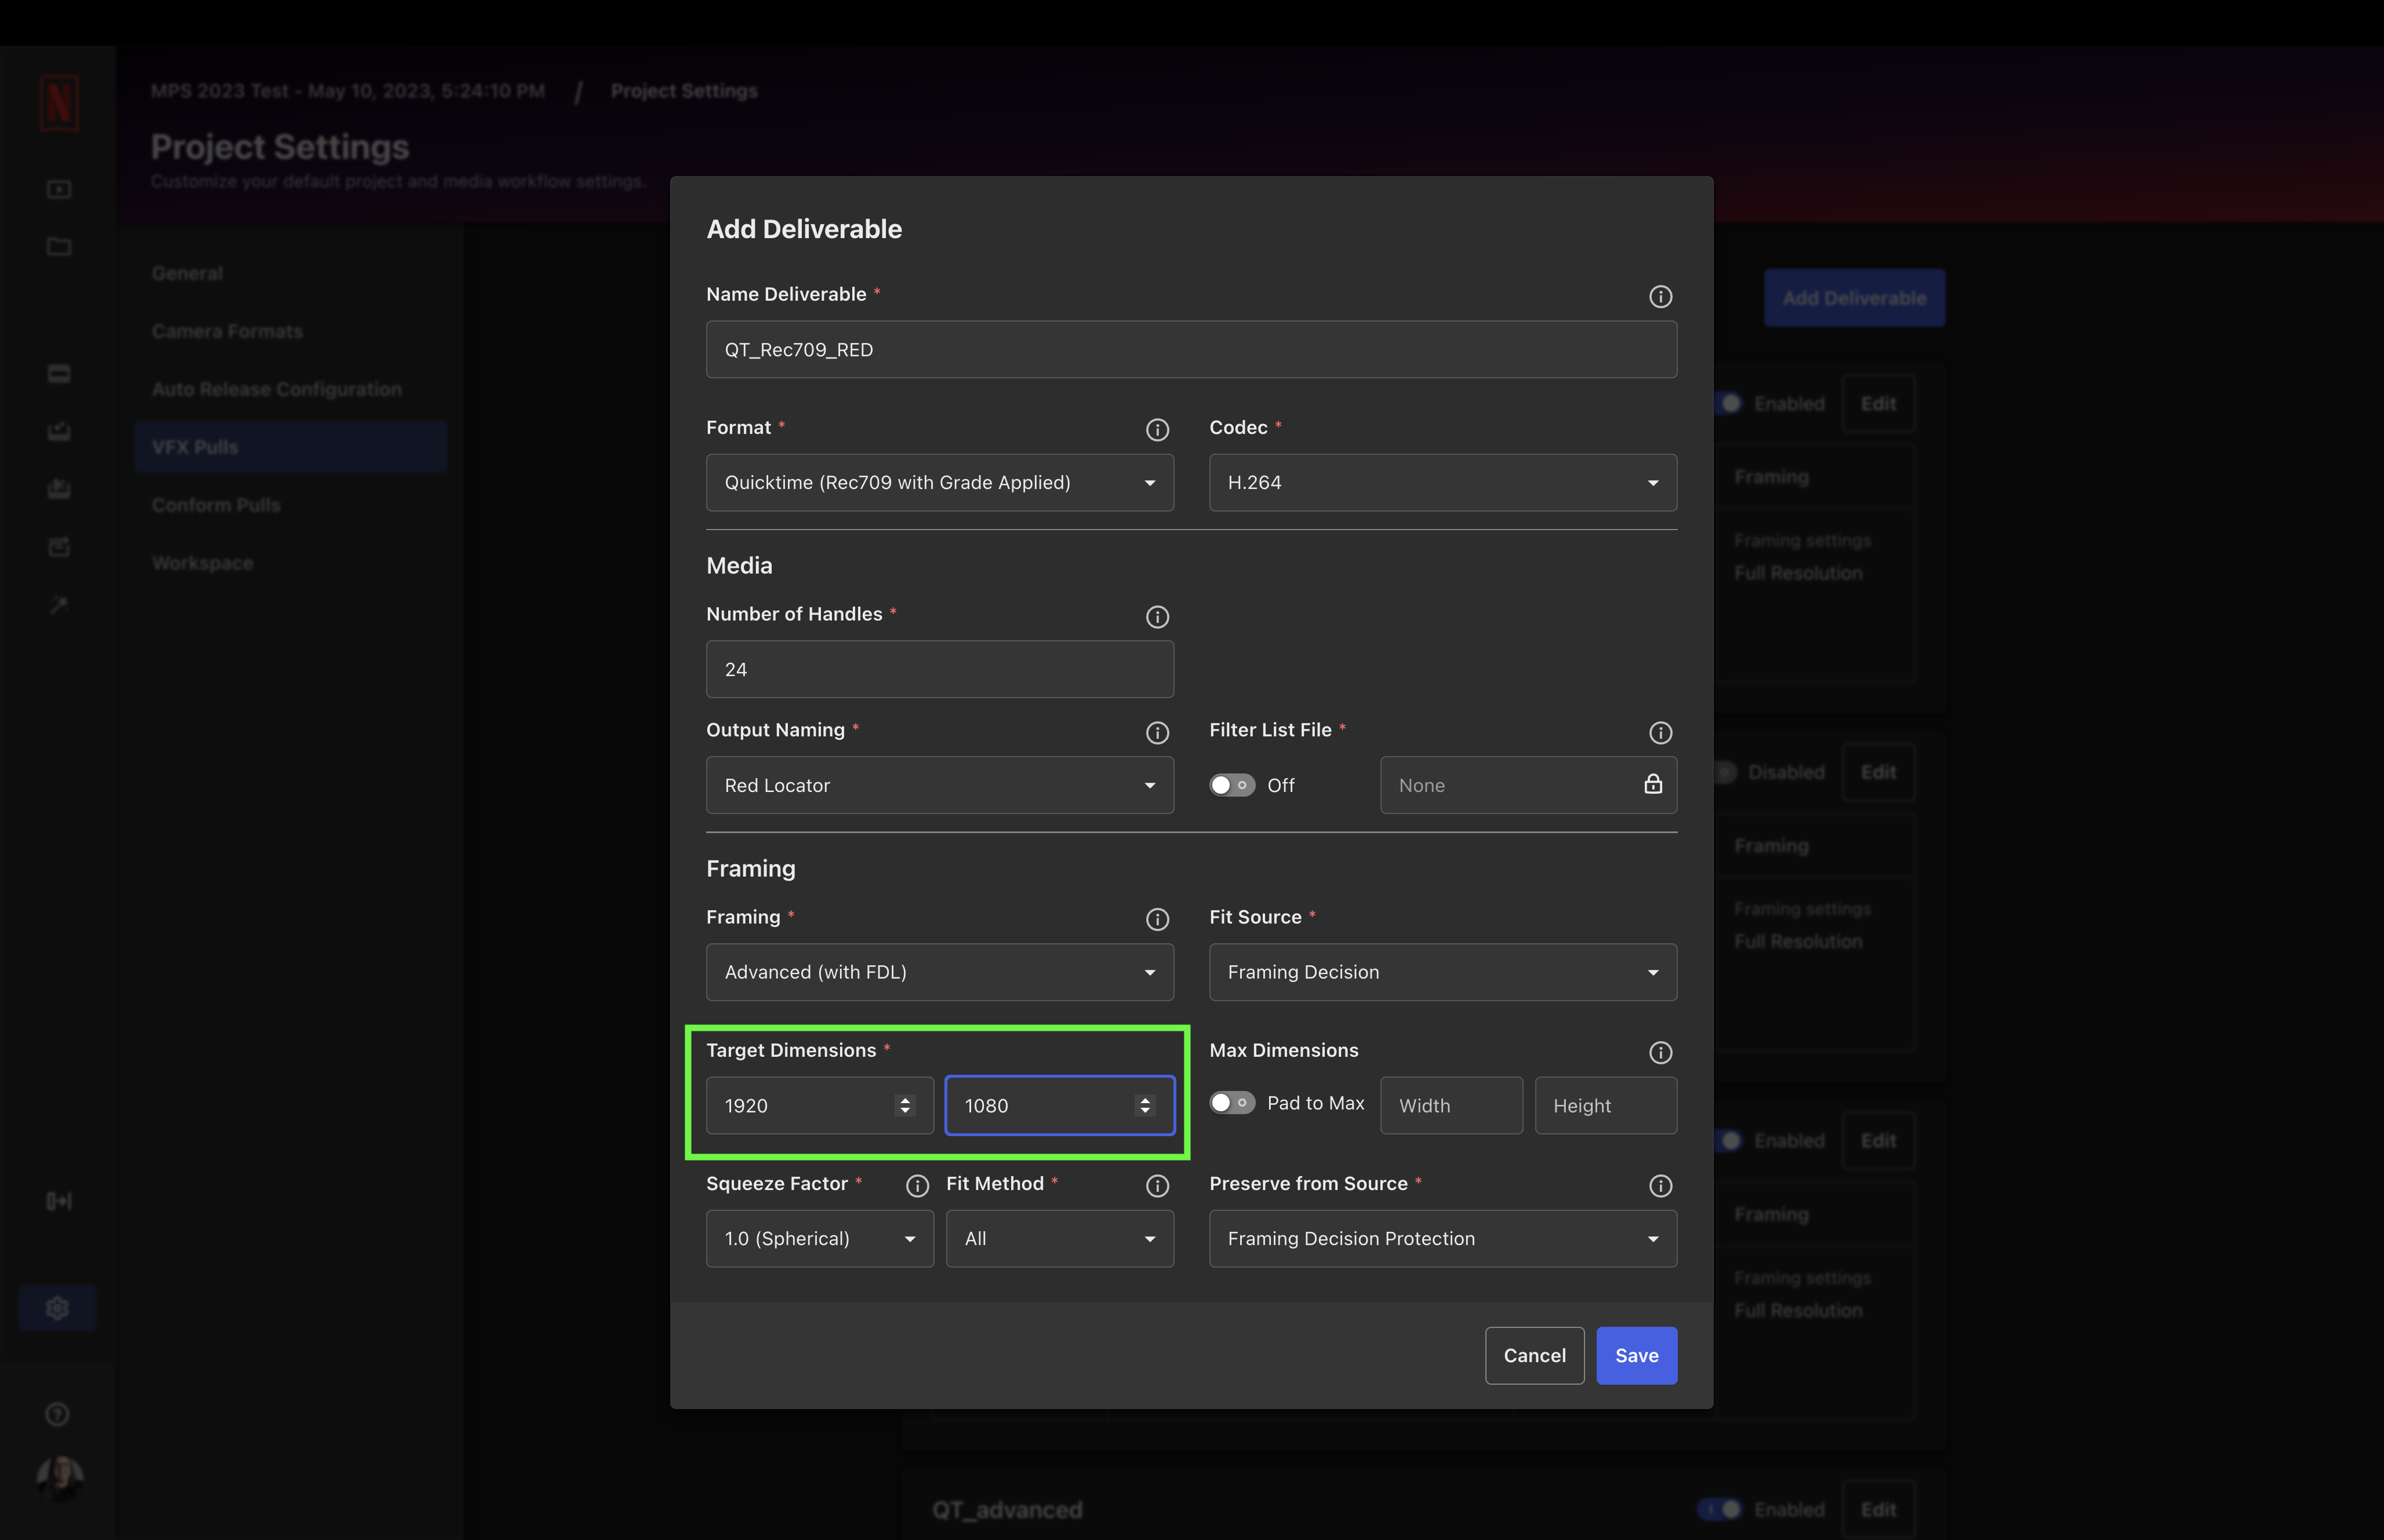Click Number of Handles field 24
The image size is (2384, 1540).
[939, 669]
